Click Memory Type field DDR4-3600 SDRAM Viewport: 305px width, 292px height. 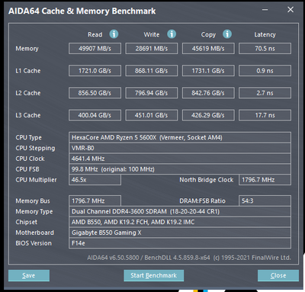[180, 211]
